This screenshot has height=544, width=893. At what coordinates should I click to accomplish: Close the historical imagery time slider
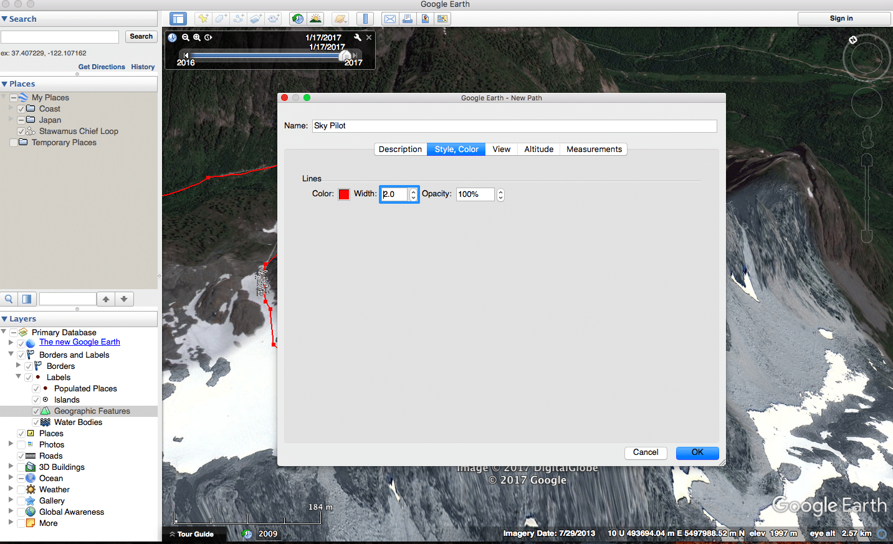pyautogui.click(x=369, y=37)
